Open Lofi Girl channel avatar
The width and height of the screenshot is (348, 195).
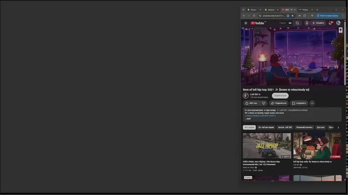click(x=246, y=95)
